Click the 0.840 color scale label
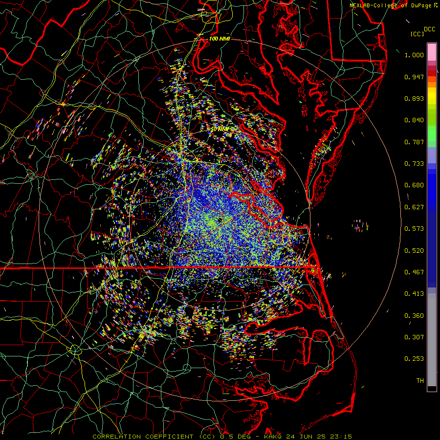The image size is (440, 440). (414, 120)
